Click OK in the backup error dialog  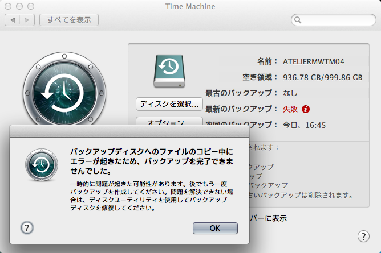click(215, 228)
